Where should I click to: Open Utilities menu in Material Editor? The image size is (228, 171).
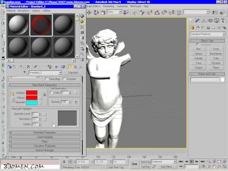point(47,10)
